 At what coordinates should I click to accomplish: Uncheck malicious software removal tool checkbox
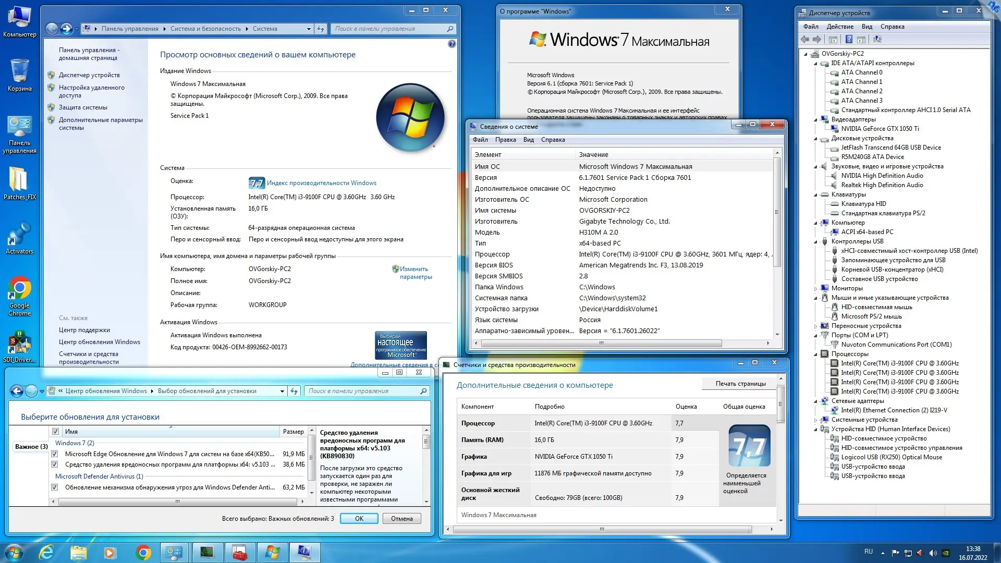click(54, 464)
